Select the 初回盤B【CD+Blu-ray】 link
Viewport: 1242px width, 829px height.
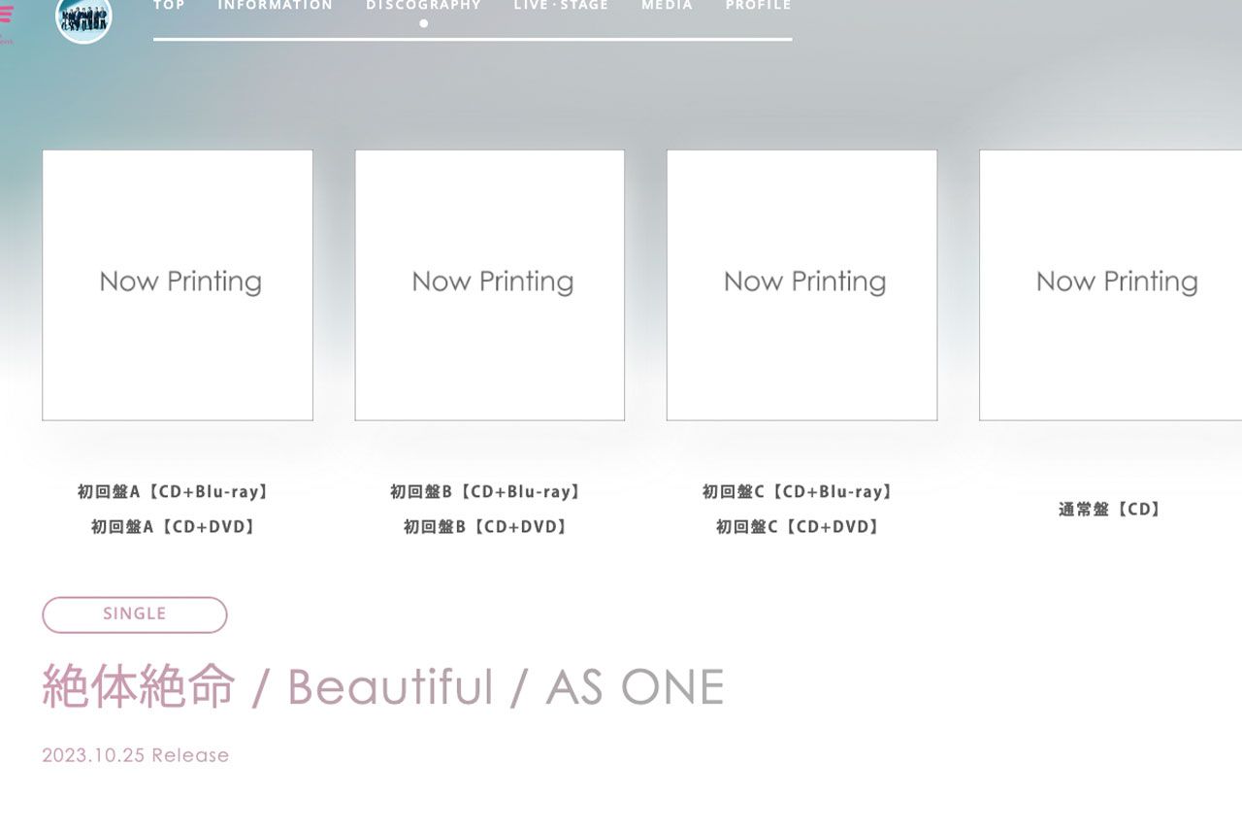tap(487, 492)
